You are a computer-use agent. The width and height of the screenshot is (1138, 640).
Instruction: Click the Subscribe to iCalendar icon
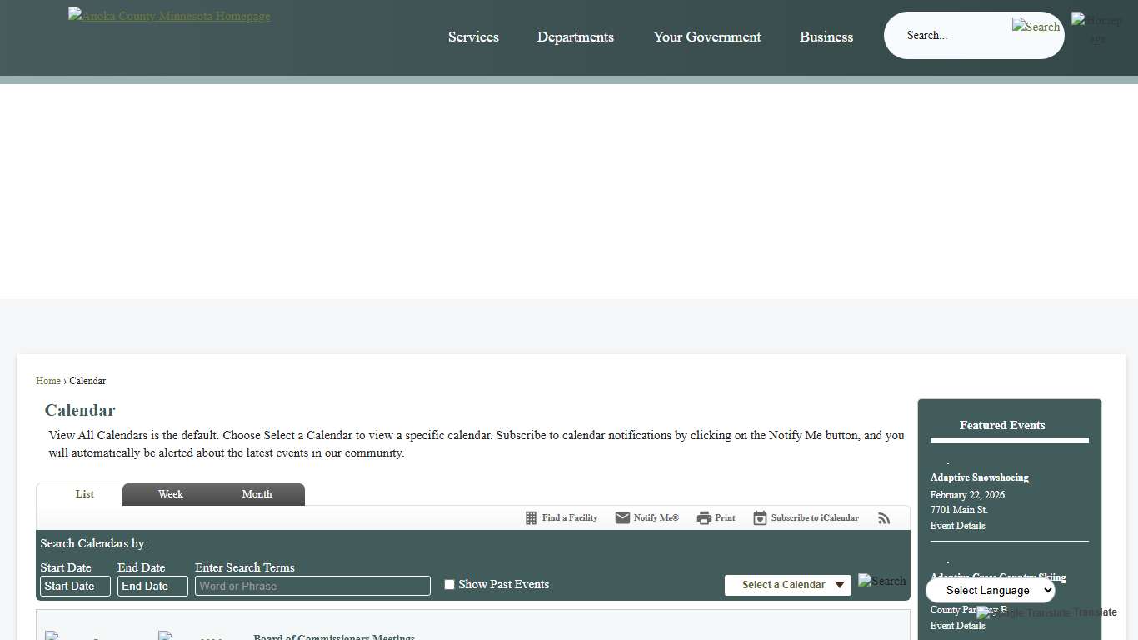click(x=760, y=518)
